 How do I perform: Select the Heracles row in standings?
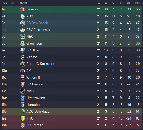tap(72, 105)
